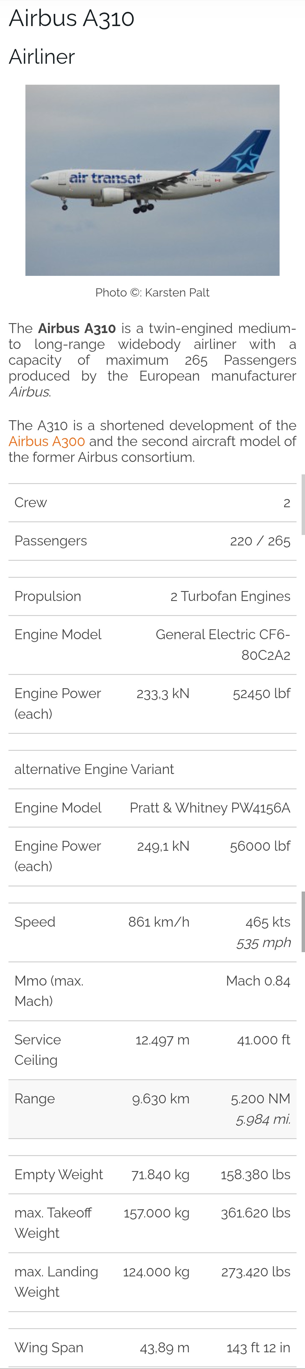Select the Service Ceiling row
The image size is (305, 1369).
152,1050
